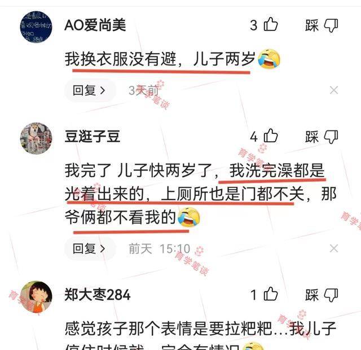Dislike 豆逛子豆's comment with thumbs-down
The height and width of the screenshot is (350, 361).
click(x=331, y=137)
